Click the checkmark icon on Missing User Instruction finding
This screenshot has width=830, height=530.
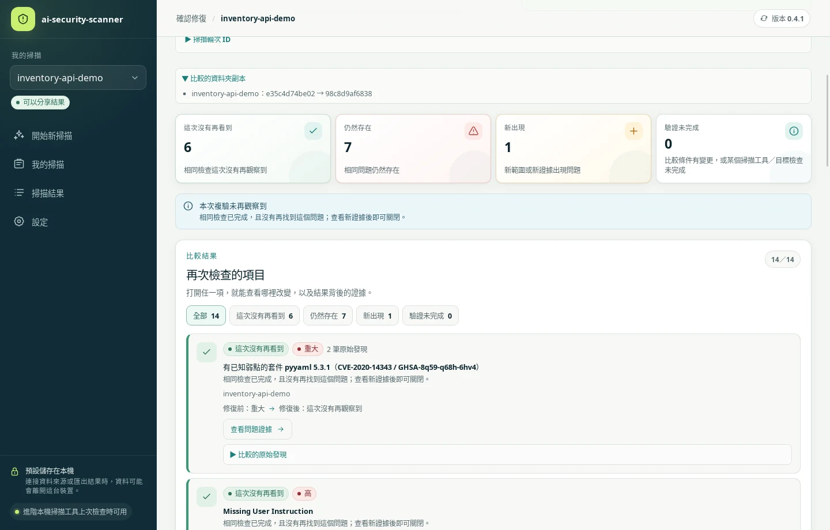pyautogui.click(x=206, y=497)
